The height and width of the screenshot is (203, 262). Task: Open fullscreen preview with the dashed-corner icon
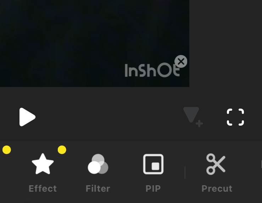click(x=235, y=117)
